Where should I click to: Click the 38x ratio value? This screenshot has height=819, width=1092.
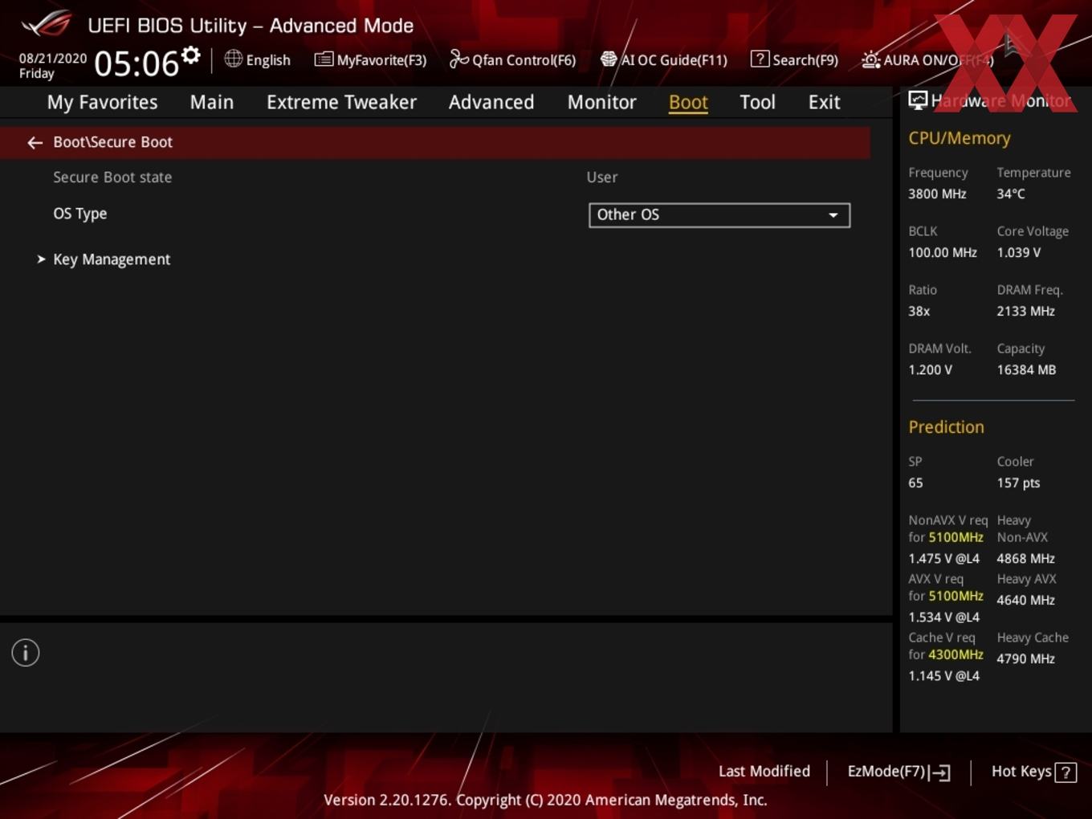coord(919,312)
